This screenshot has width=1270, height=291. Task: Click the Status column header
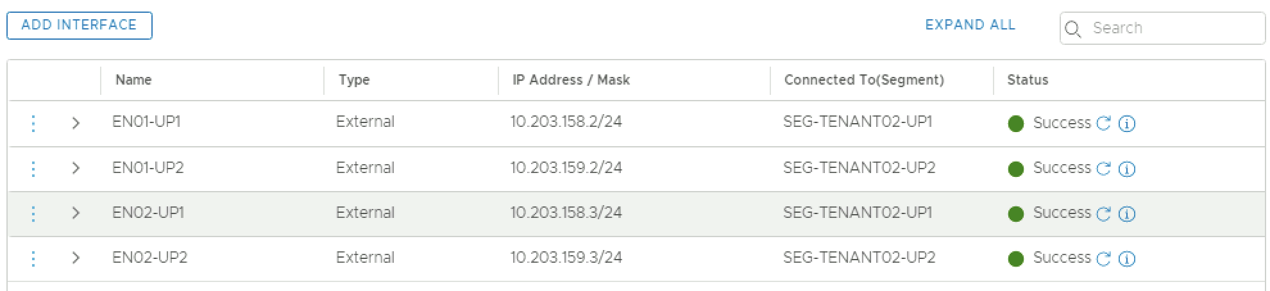coord(1028,80)
